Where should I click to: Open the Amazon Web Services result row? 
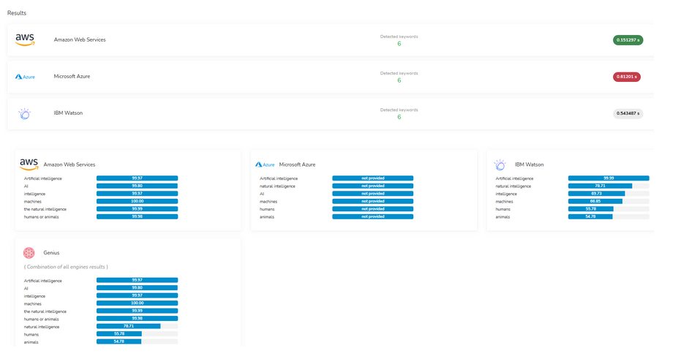[331, 40]
